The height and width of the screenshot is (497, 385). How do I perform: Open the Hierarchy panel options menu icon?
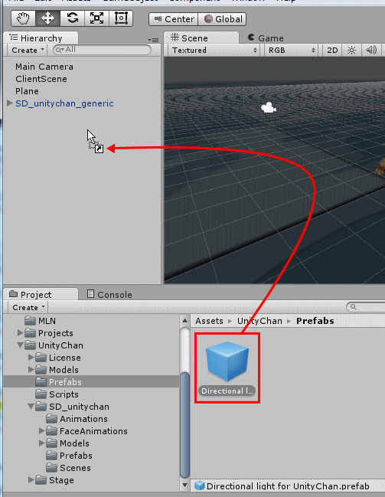click(153, 40)
